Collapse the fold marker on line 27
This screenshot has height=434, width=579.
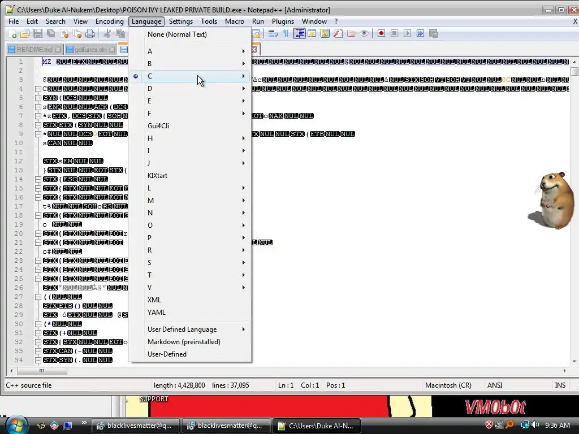coord(38,297)
